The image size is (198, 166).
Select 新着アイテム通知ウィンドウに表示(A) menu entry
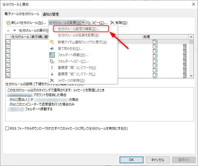pyautogui.click(x=83, y=42)
